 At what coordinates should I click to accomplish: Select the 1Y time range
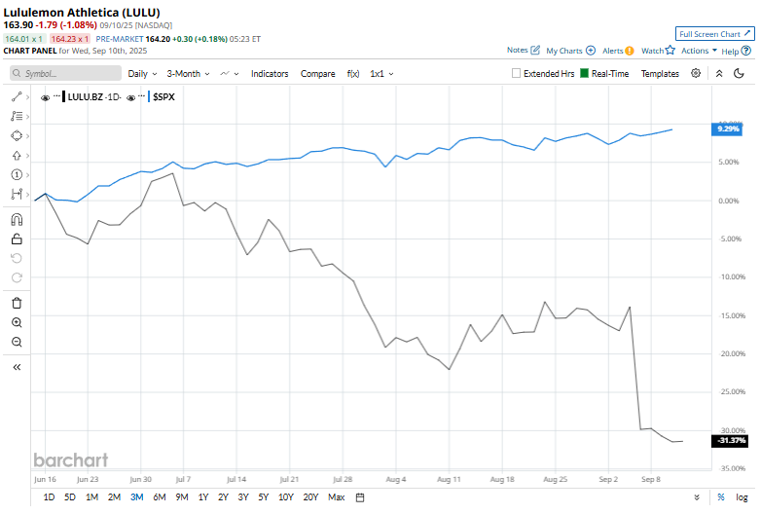pyautogui.click(x=202, y=497)
